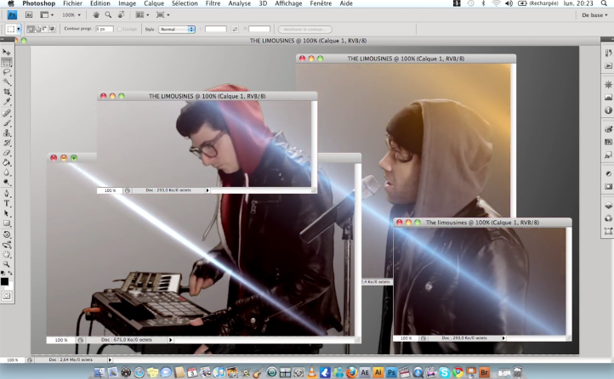
Task: Open the Sélection menu
Action: 185,3
